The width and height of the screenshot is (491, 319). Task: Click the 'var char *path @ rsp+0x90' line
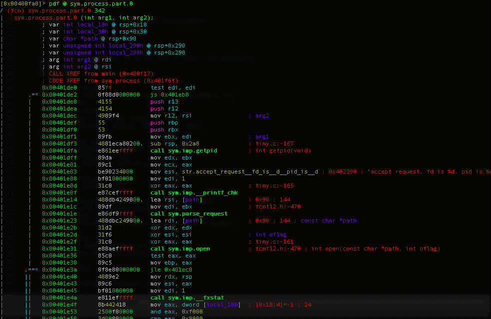click(x=89, y=38)
